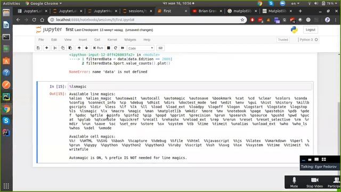Open keyboard language 'en' dropdown
The width and height of the screenshot is (341, 192).
(295, 3)
